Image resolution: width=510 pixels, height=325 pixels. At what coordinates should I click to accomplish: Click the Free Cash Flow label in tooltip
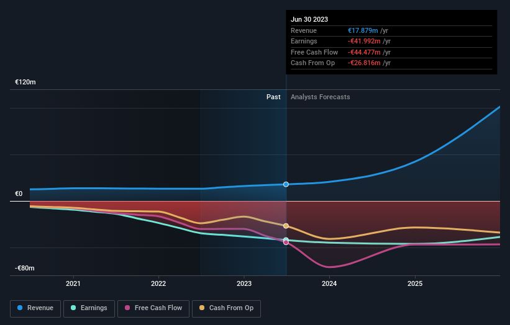(x=314, y=52)
